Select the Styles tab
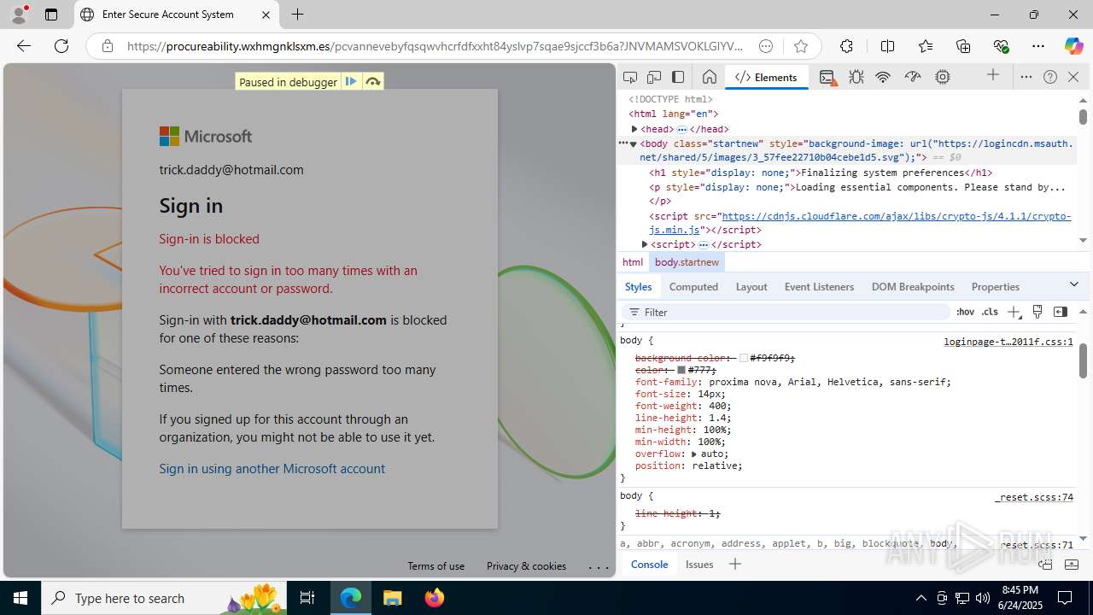Screen dimensions: 1093x615 tap(638, 287)
